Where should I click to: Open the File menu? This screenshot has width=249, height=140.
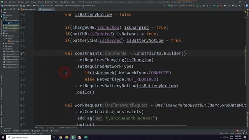click(6, 2)
